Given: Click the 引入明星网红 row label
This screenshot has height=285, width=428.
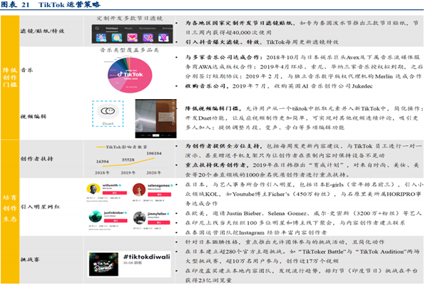Looking at the screenshot, I should pos(40,207).
